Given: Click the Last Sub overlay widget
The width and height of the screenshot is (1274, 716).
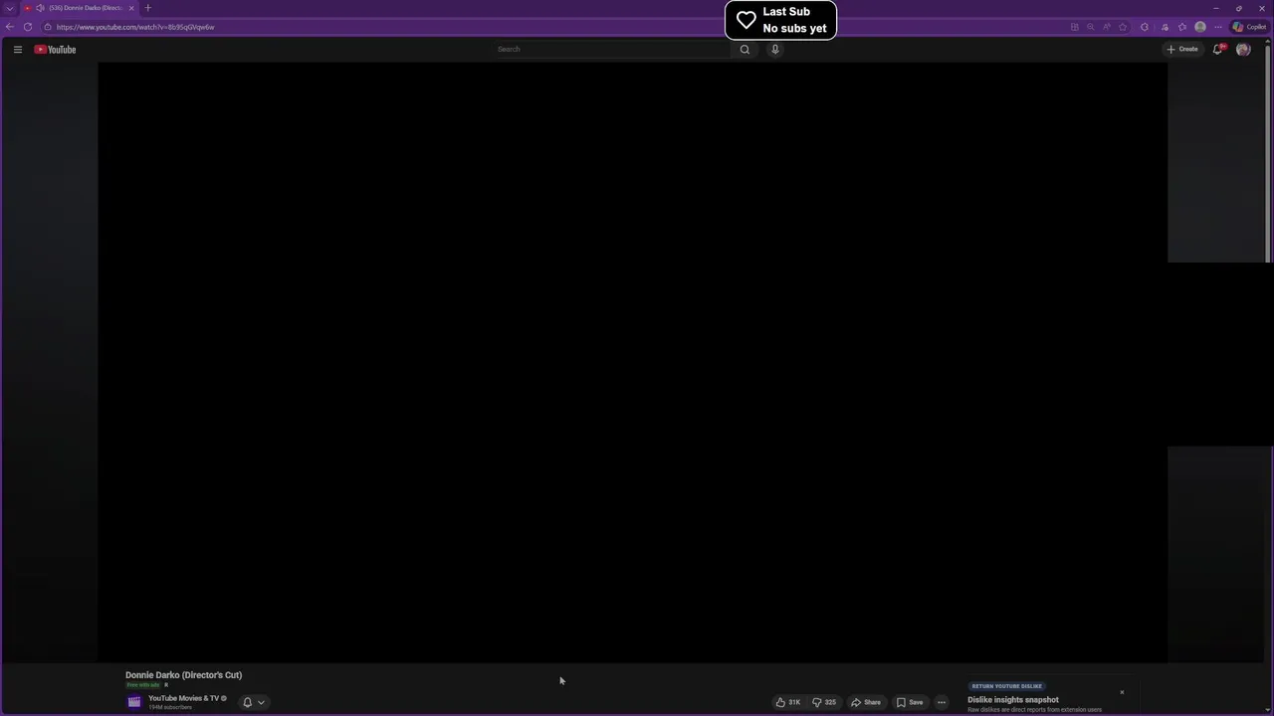Looking at the screenshot, I should 780,20.
